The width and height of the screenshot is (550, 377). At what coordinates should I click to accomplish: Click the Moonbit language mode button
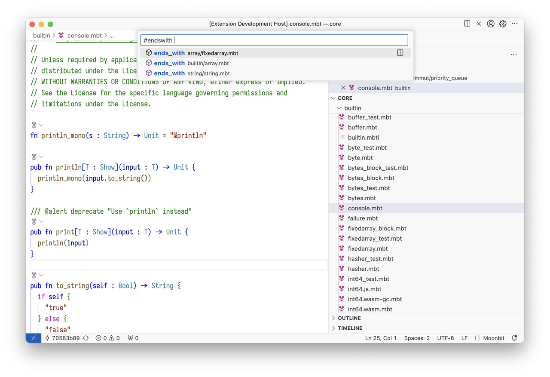tap(489, 338)
